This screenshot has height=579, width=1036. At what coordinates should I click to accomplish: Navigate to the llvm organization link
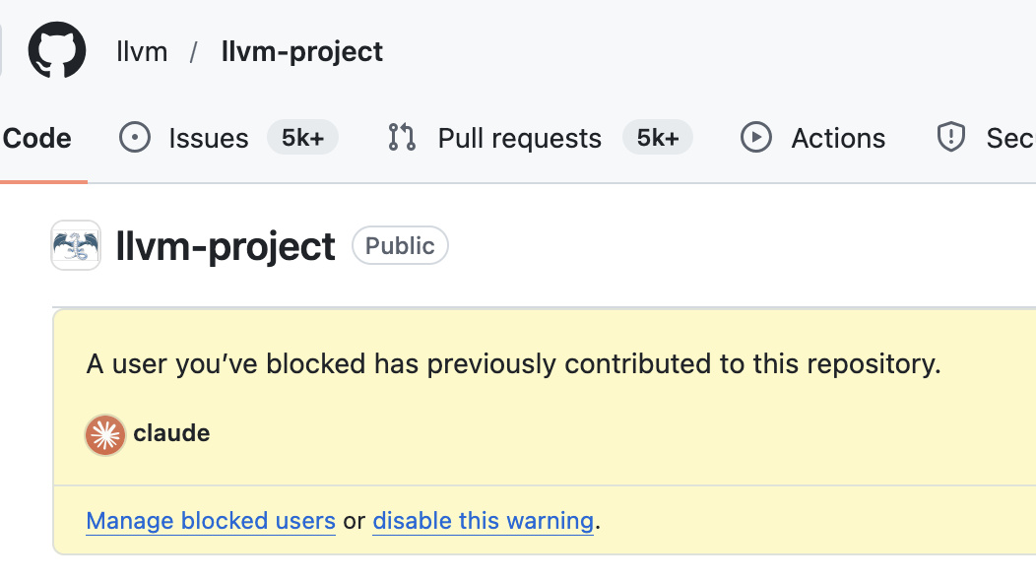(142, 51)
